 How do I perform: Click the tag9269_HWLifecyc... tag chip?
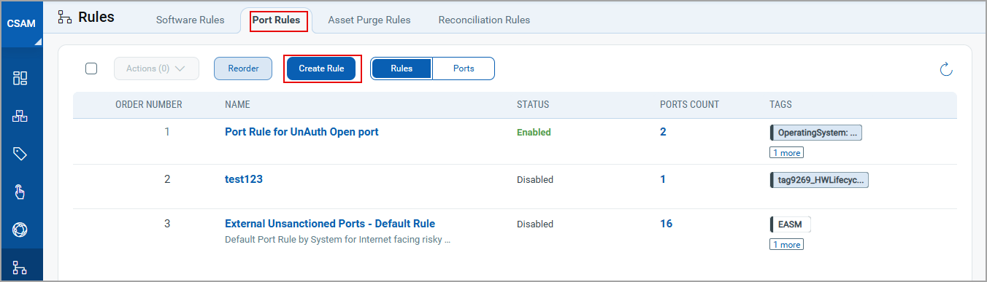click(x=819, y=180)
